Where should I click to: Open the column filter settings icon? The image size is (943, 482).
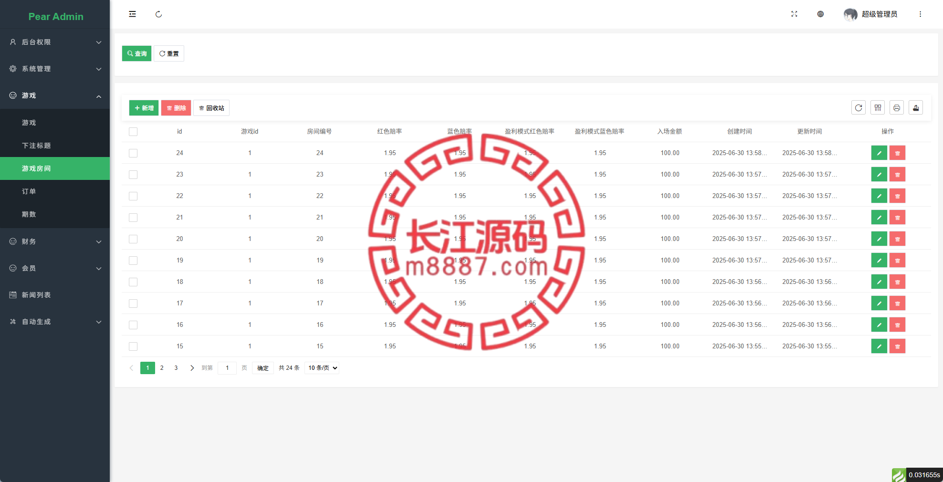coord(878,108)
